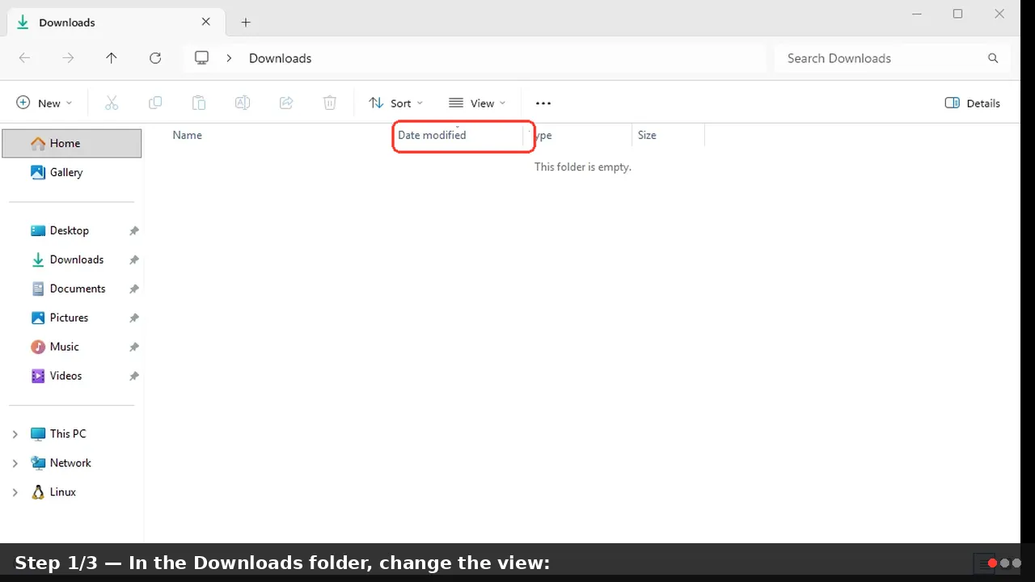Image resolution: width=1035 pixels, height=582 pixels.
Task: Click the Copy icon in toolbar
Action: tap(155, 103)
